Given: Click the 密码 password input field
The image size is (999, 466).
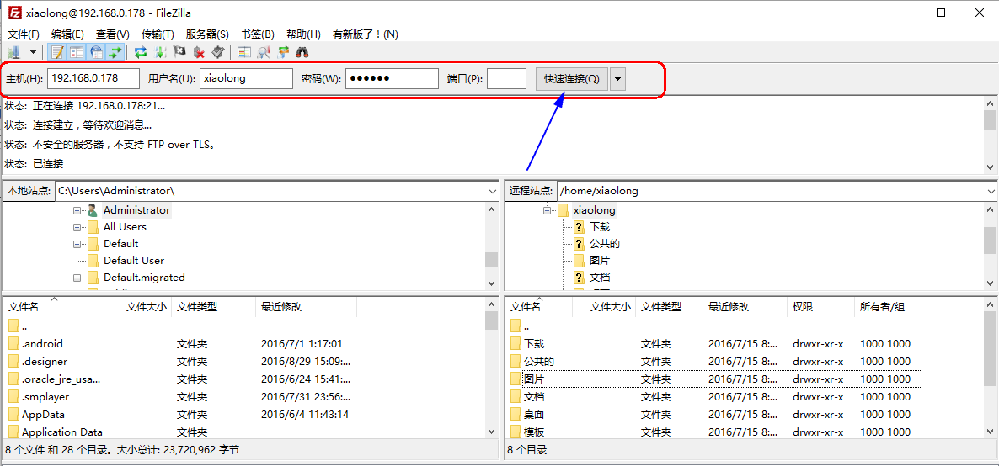Looking at the screenshot, I should [392, 79].
